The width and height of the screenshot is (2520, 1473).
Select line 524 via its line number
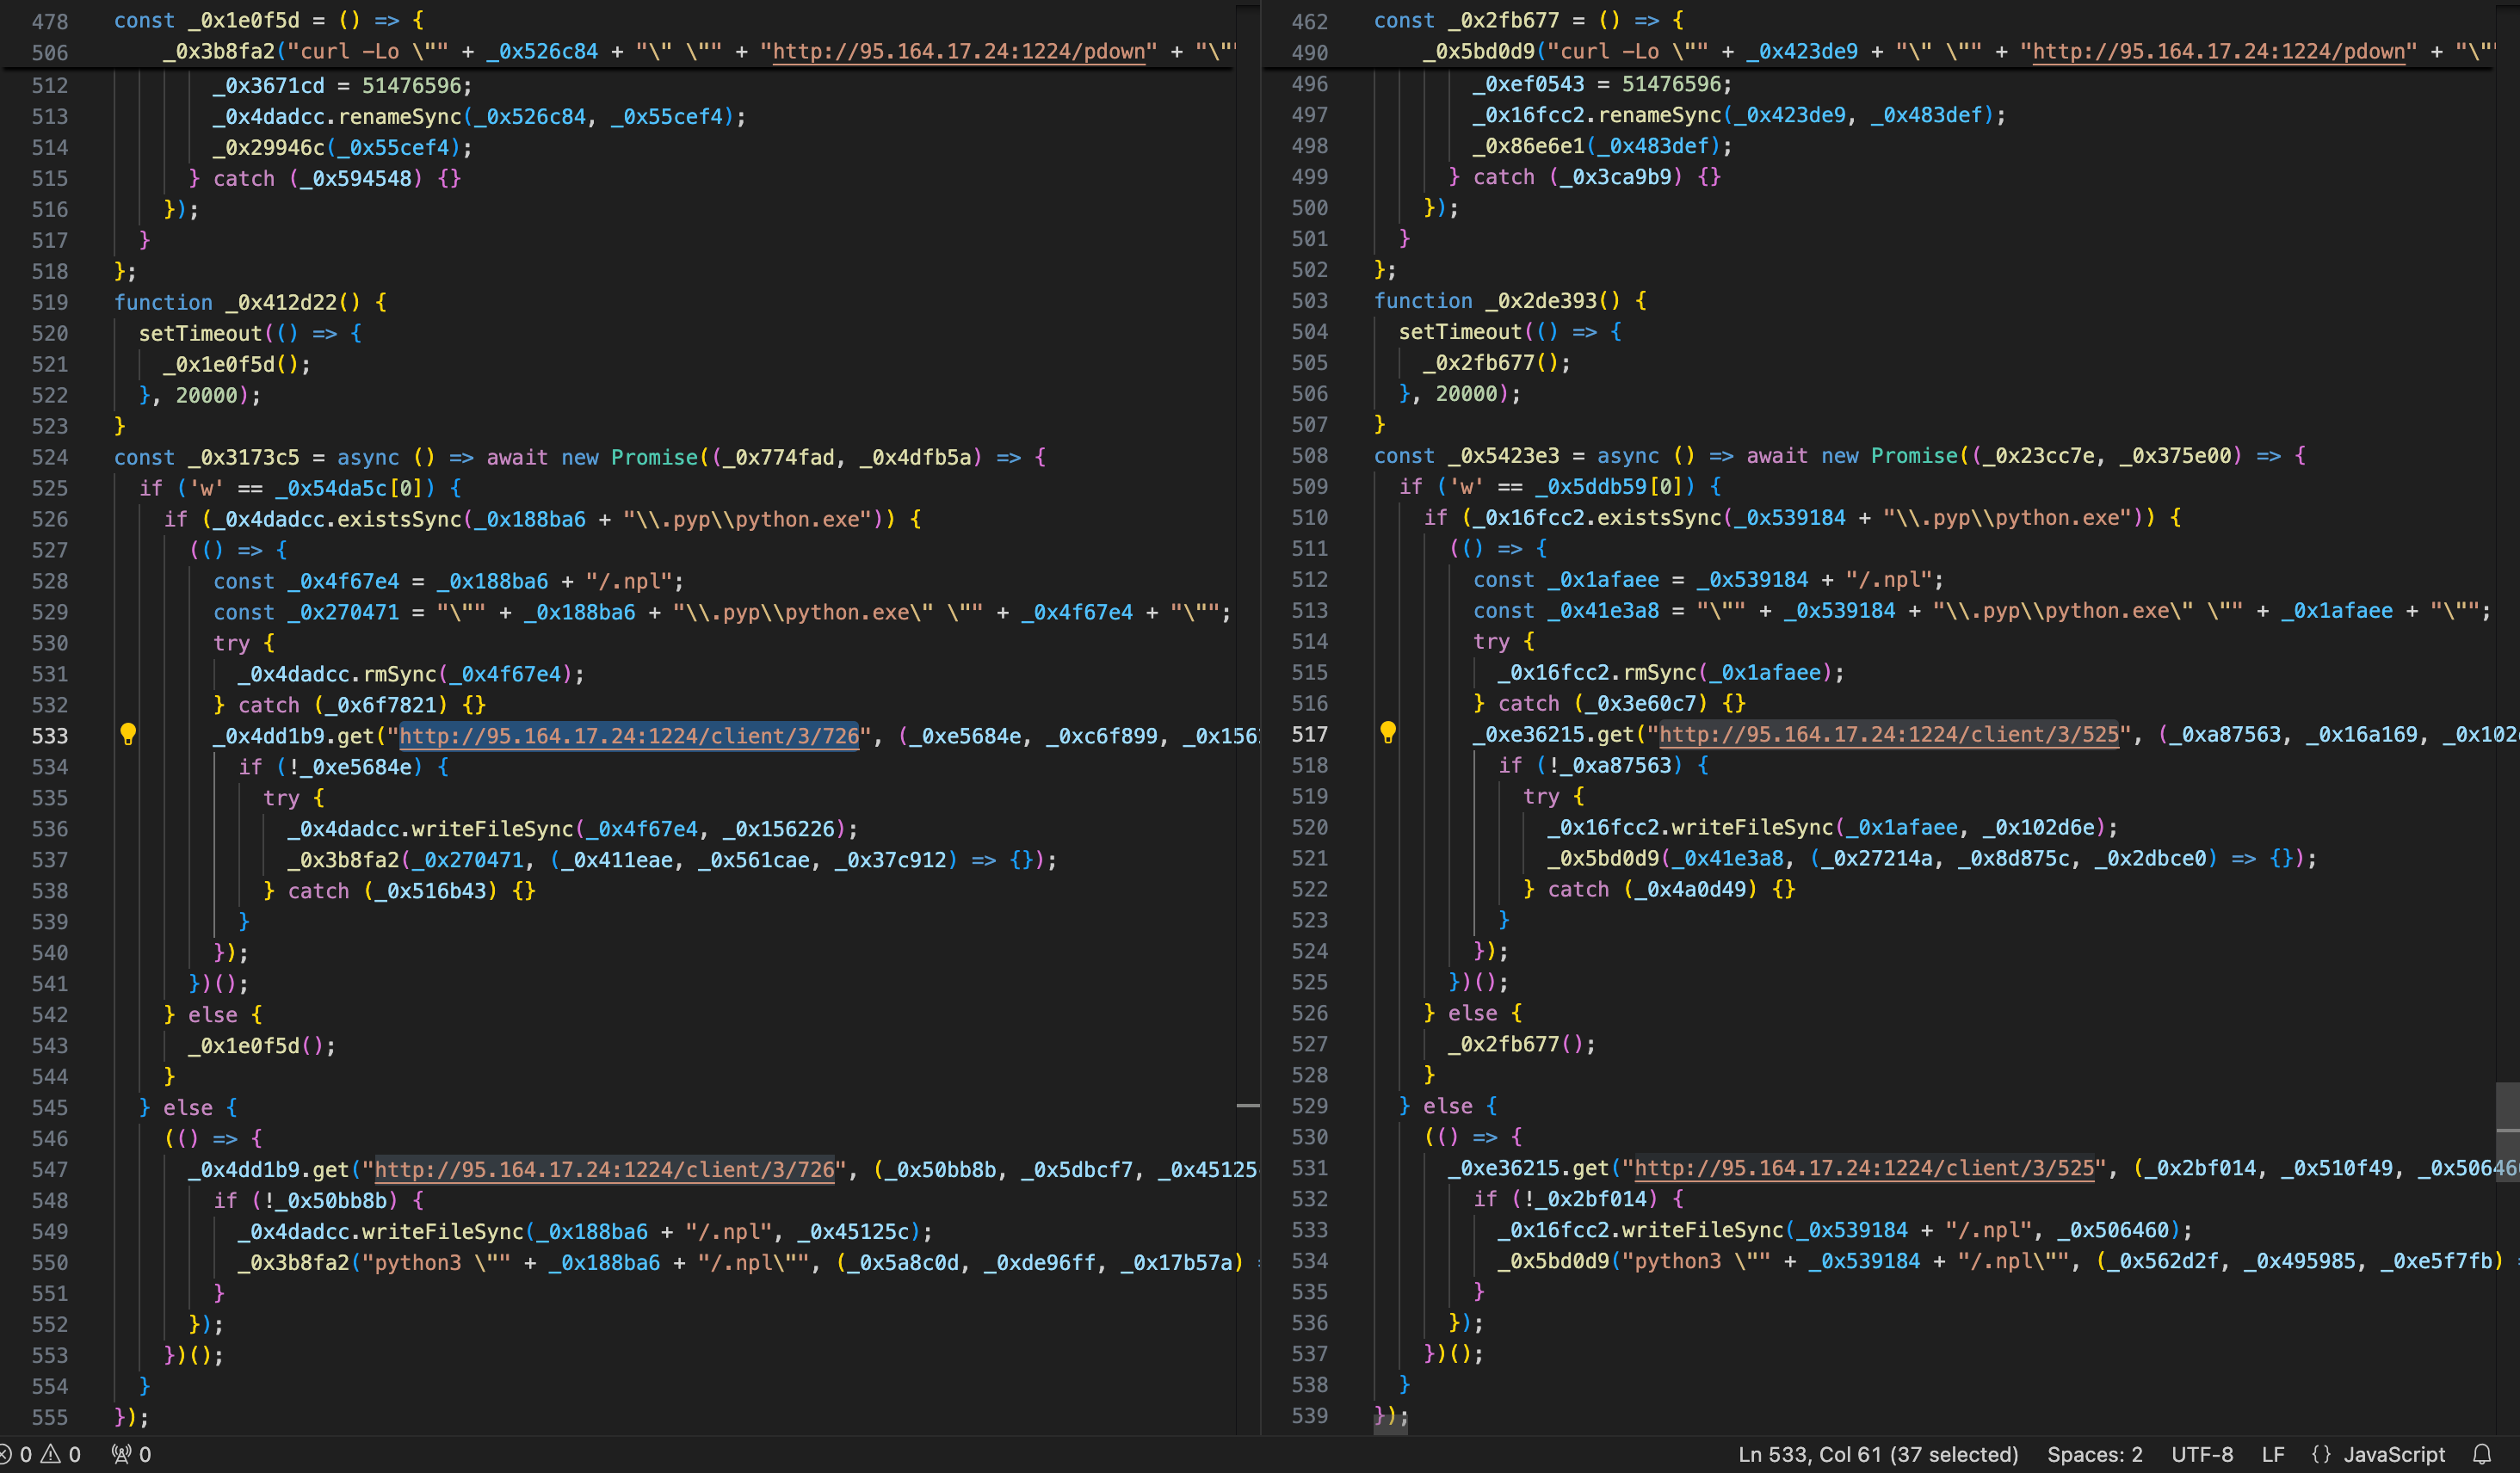[x=50, y=457]
